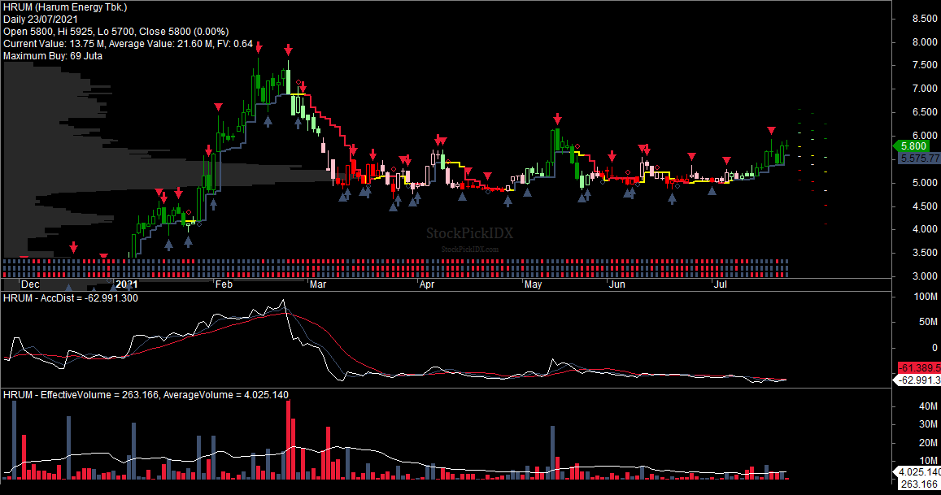Click the 5.000 price axis label
The width and height of the screenshot is (941, 495).
point(925,182)
